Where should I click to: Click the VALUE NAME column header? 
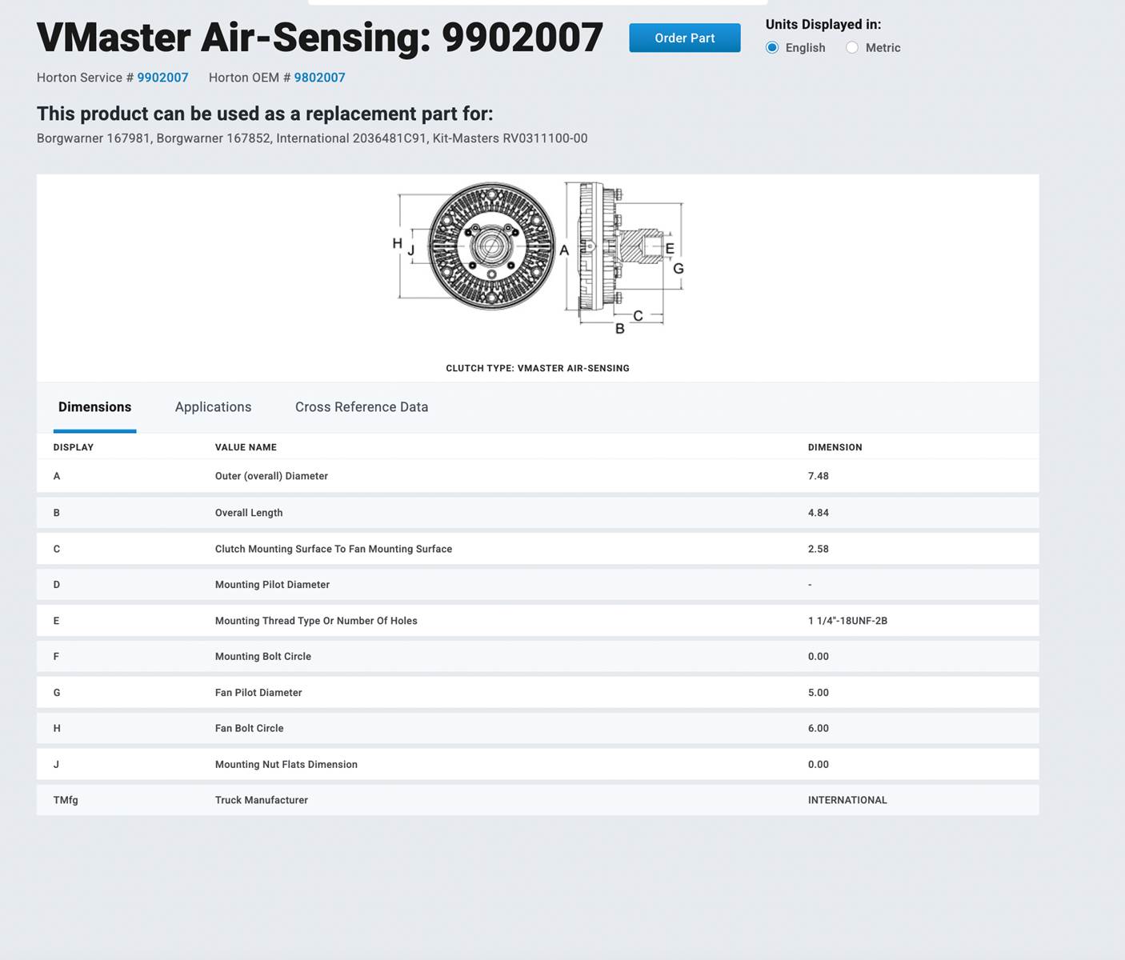[x=246, y=447]
